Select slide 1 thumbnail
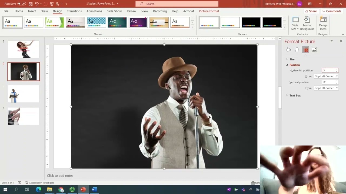This screenshot has width=346, height=194. [24, 49]
